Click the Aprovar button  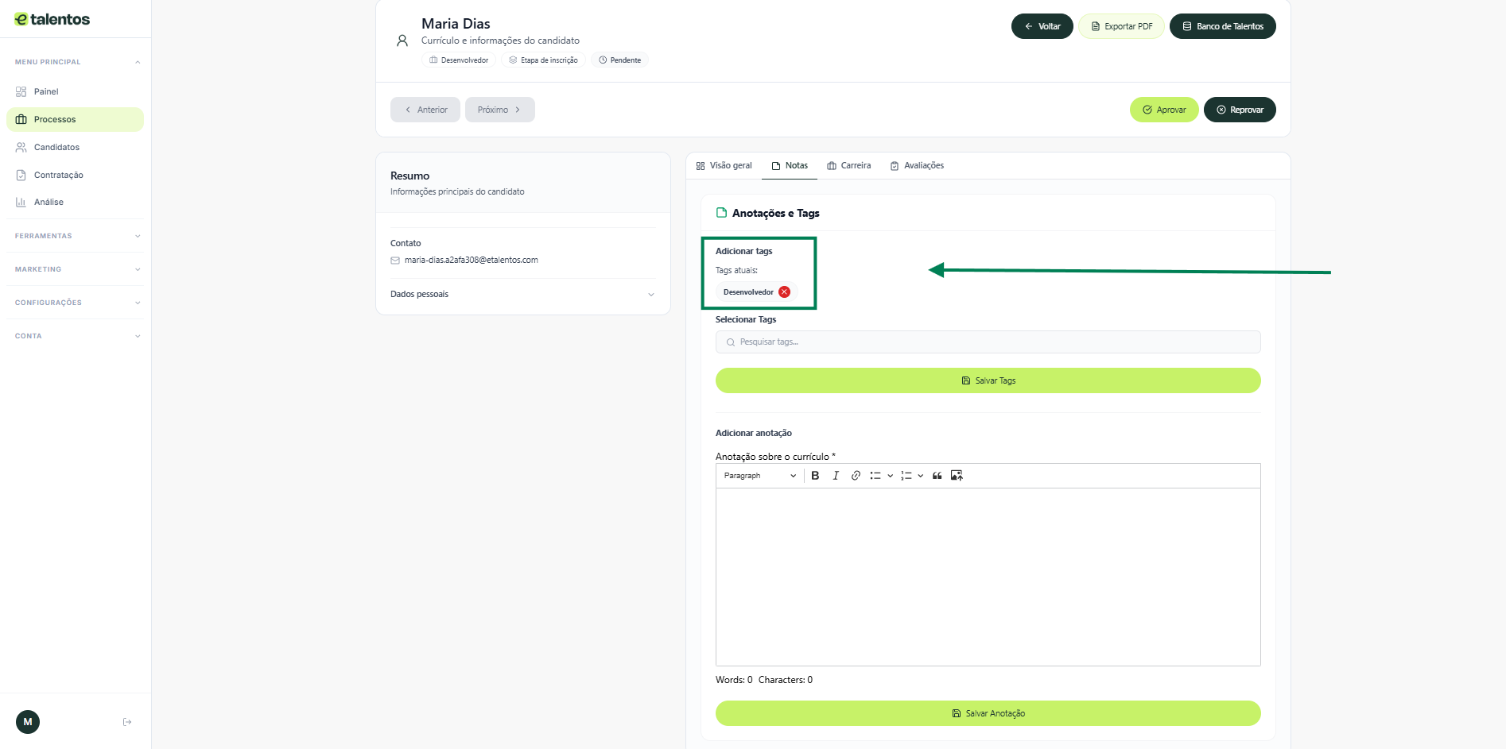click(x=1163, y=110)
